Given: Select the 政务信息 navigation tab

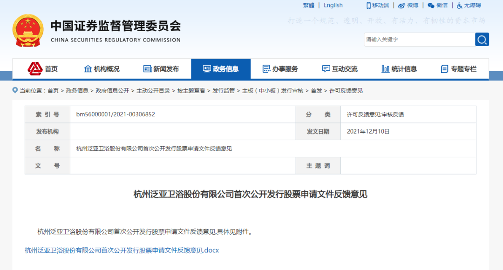Looking at the screenshot, I should click(221, 68).
